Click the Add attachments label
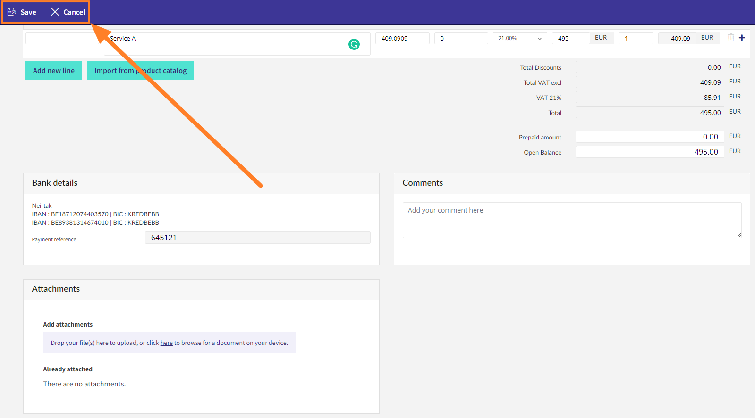The width and height of the screenshot is (755, 418). tap(68, 325)
